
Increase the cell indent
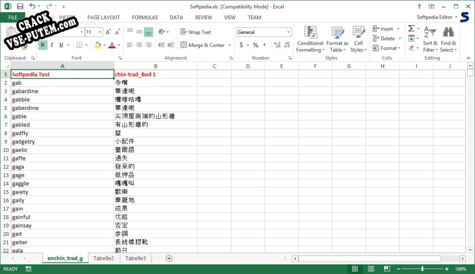tap(171, 45)
